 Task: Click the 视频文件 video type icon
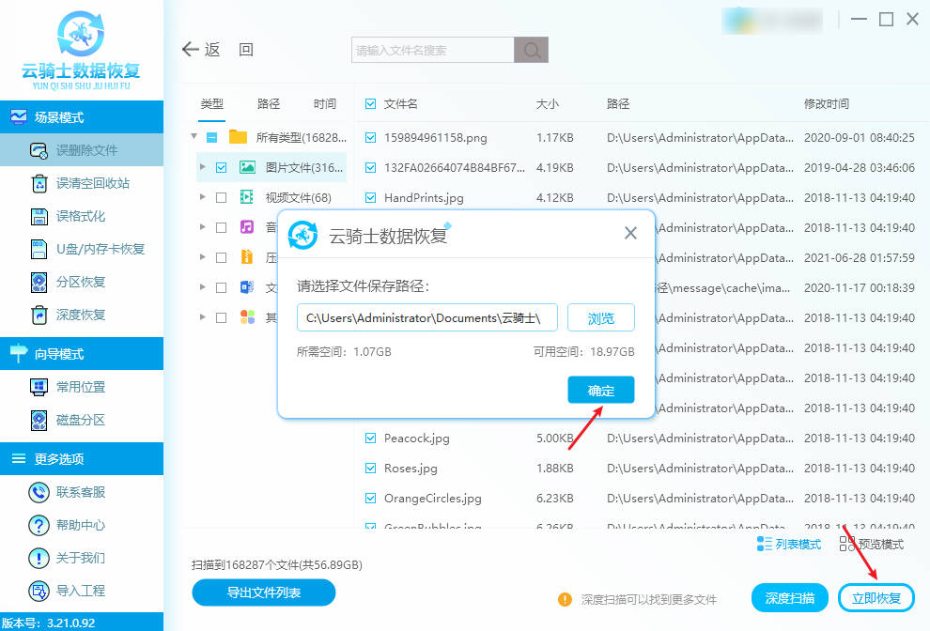[247, 197]
